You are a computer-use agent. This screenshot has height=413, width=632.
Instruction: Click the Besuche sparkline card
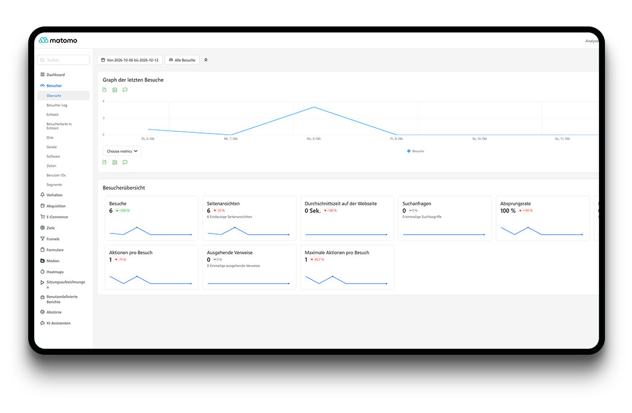coord(152,218)
